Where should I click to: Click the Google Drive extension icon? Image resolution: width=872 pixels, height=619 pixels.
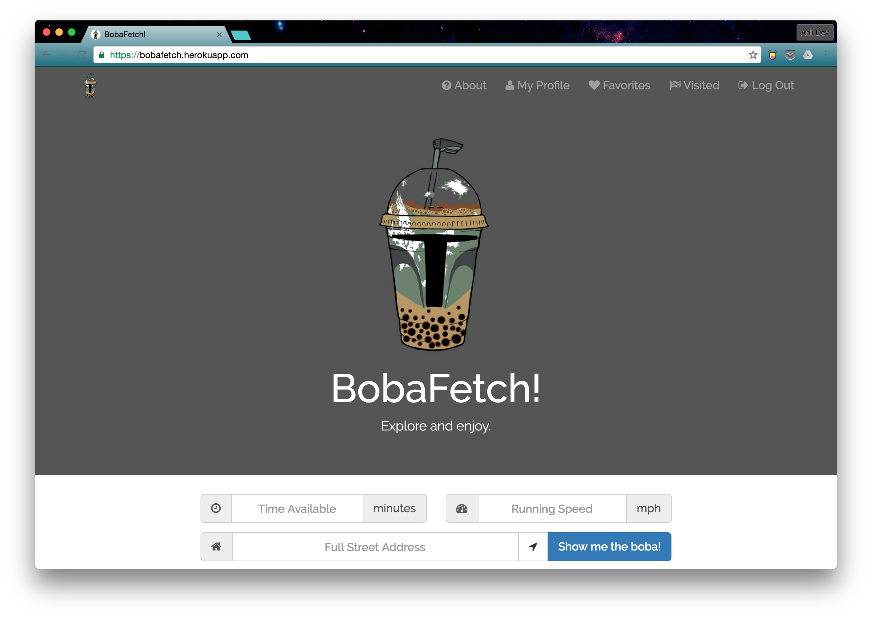tap(808, 55)
